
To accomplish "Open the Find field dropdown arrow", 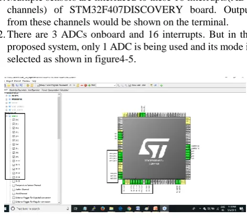I will (115, 85).
